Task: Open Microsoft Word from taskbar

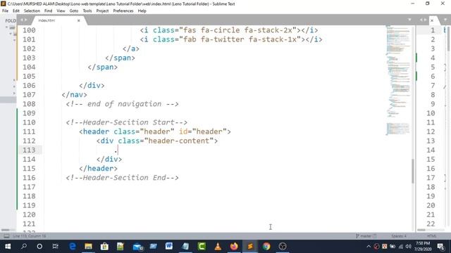Action: pyautogui.click(x=169, y=247)
